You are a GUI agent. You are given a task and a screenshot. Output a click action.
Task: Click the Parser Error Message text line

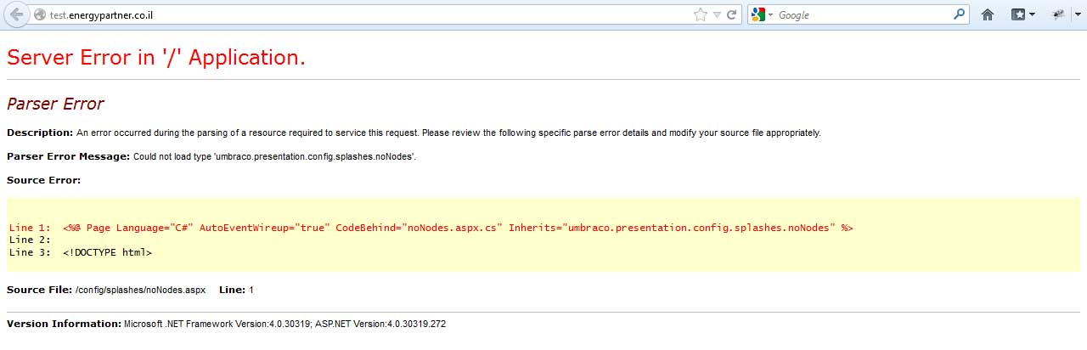pyautogui.click(x=211, y=156)
